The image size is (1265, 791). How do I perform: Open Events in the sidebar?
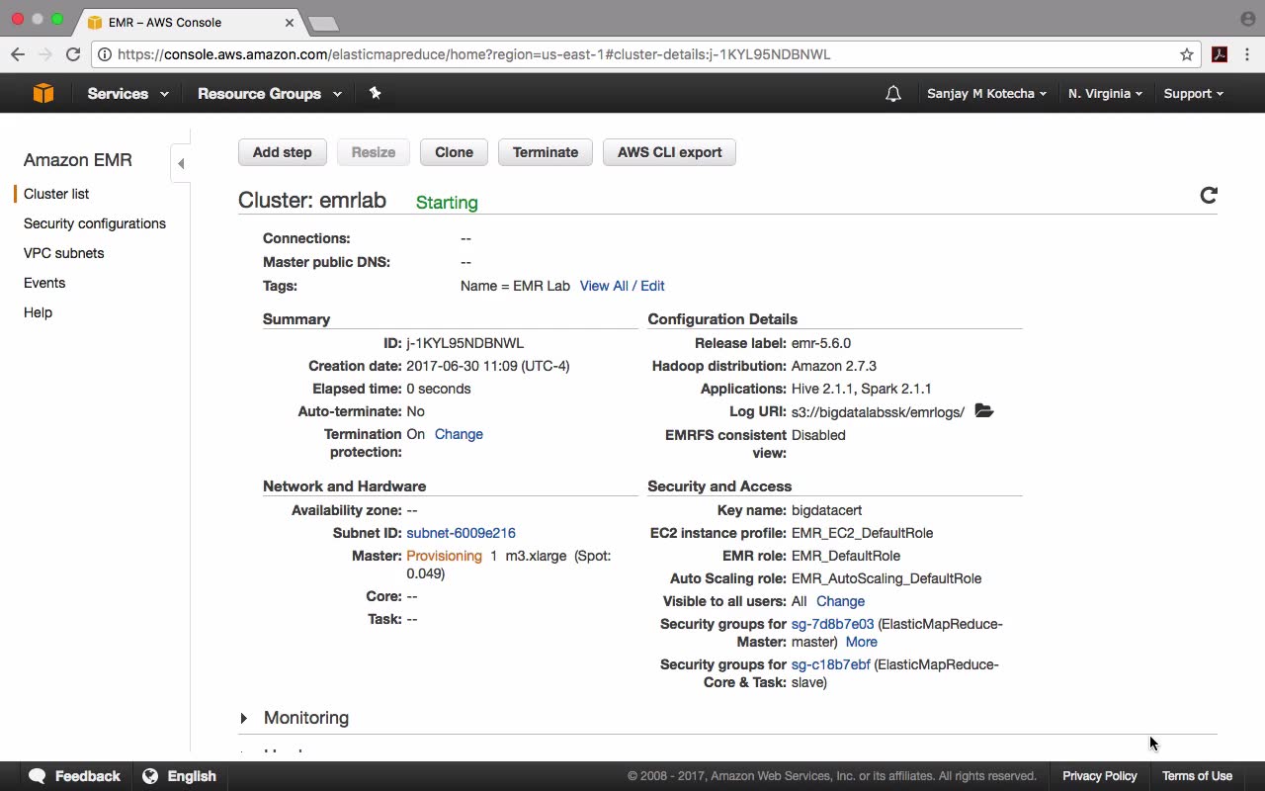click(x=44, y=283)
